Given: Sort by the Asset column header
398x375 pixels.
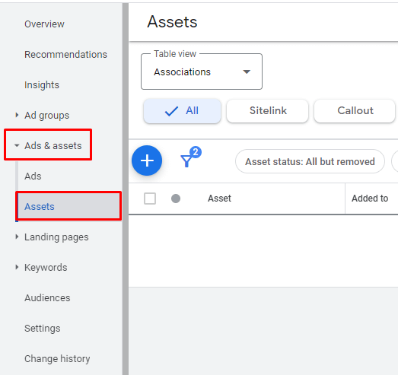Looking at the screenshot, I should pyautogui.click(x=219, y=199).
